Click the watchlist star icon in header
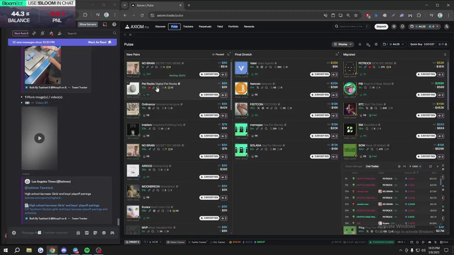This screenshot has height=255, width=454. click(394, 27)
